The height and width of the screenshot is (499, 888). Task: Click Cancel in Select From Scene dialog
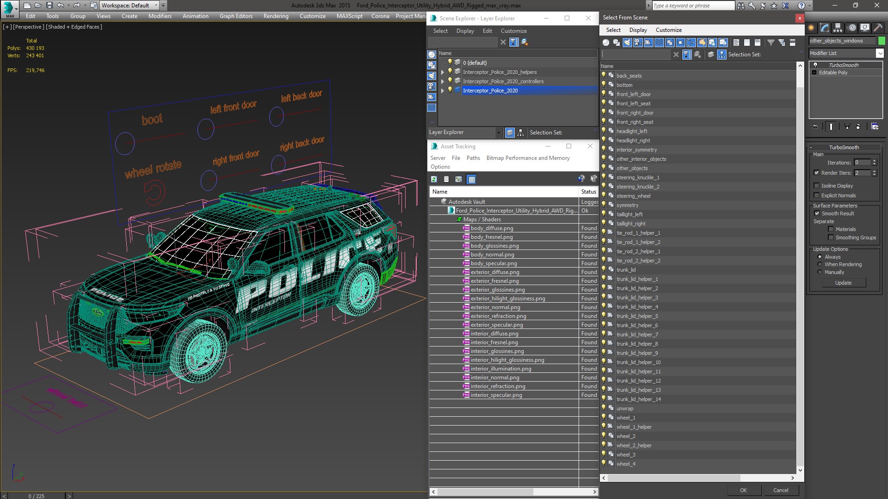[781, 490]
